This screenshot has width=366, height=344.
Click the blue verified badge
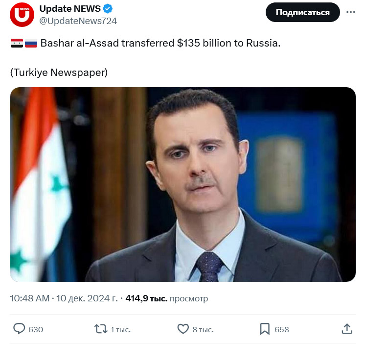point(108,9)
